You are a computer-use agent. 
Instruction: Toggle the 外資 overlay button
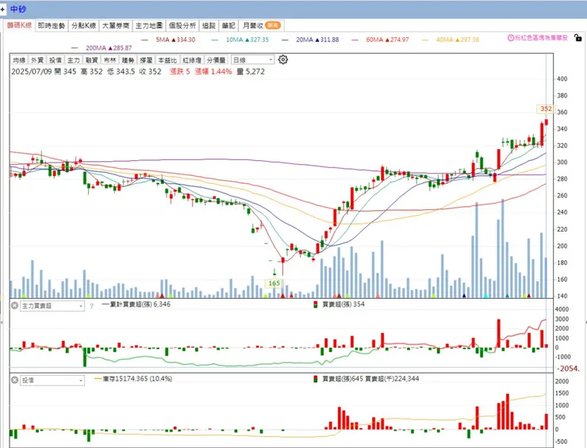coord(37,60)
